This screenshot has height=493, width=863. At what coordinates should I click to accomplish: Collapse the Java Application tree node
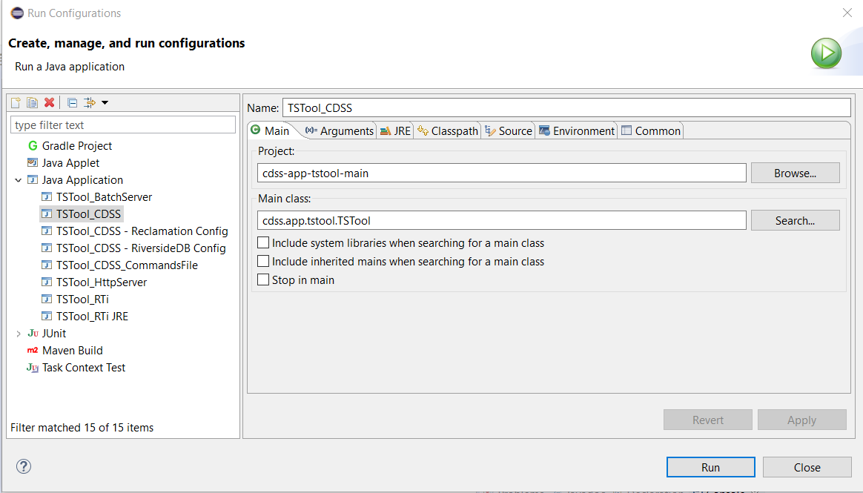[x=18, y=180]
